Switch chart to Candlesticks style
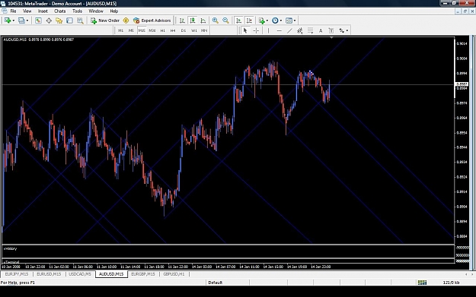This screenshot has height=297, width=476. (x=193, y=21)
